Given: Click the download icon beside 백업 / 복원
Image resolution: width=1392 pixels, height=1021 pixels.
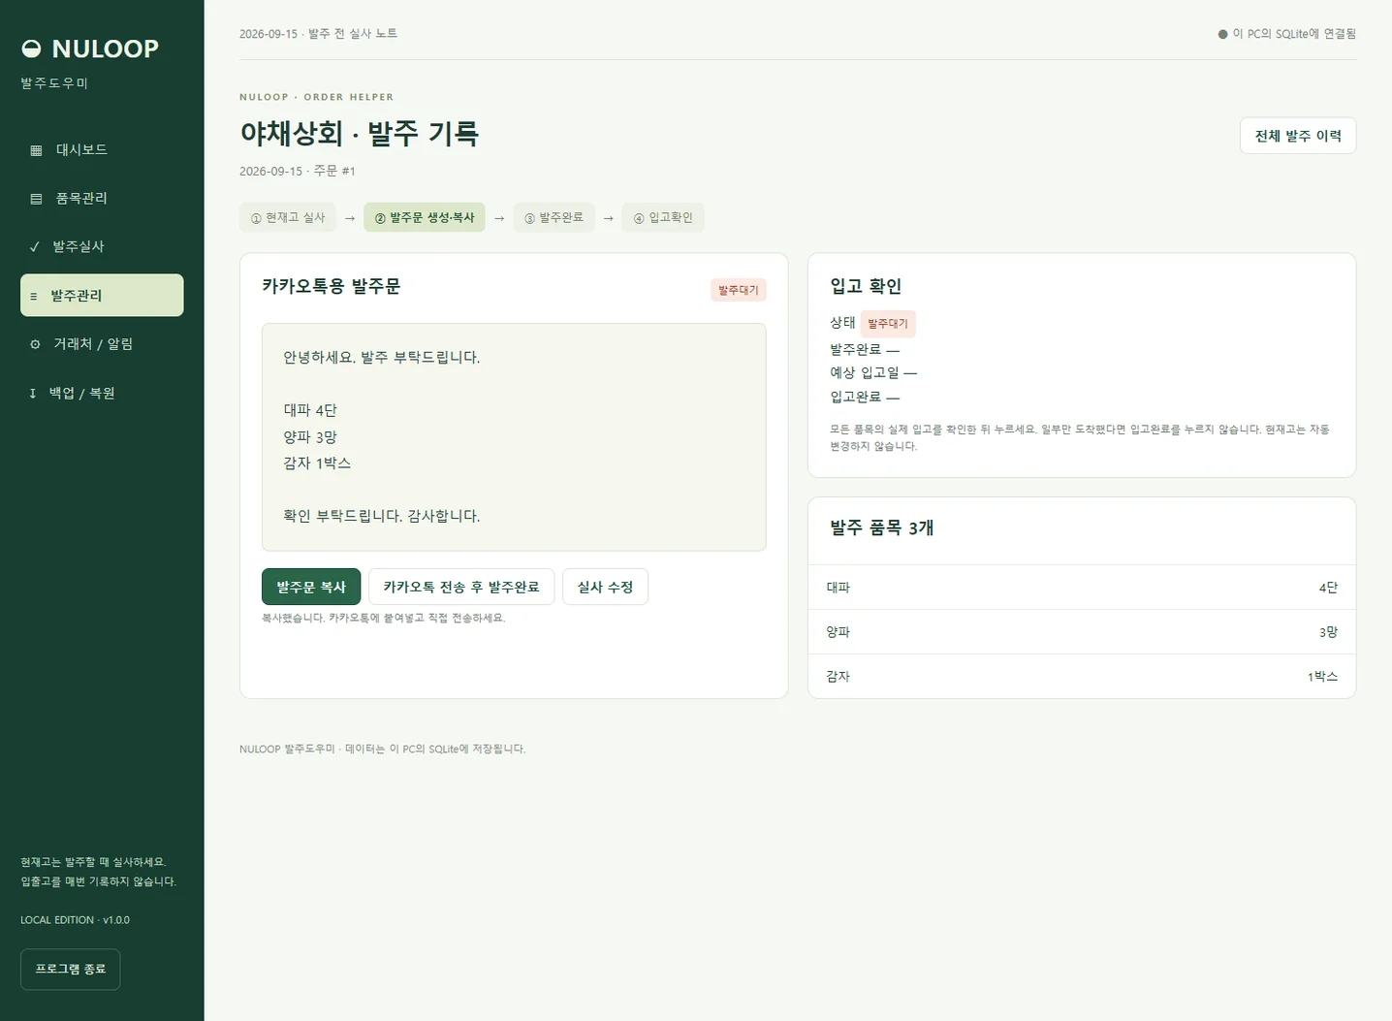Looking at the screenshot, I should click(x=33, y=393).
